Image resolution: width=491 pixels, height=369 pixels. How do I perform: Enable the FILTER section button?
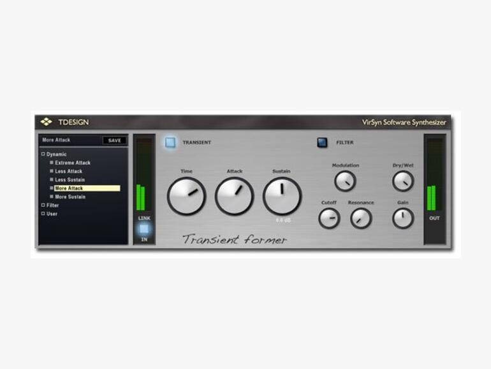click(x=322, y=142)
